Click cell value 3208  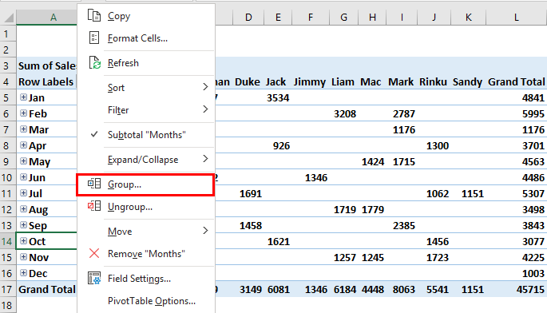(x=345, y=113)
